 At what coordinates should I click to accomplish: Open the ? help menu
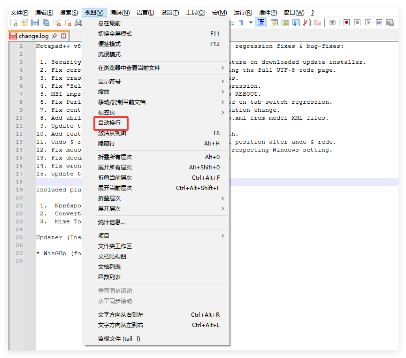coord(313,13)
